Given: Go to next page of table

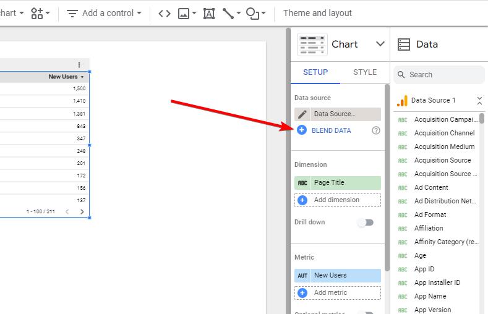Looking at the screenshot, I should coord(82,212).
